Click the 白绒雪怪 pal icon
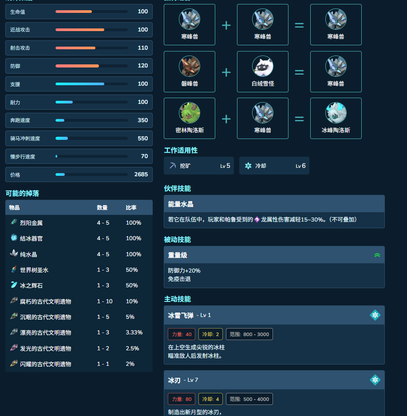 262,66
